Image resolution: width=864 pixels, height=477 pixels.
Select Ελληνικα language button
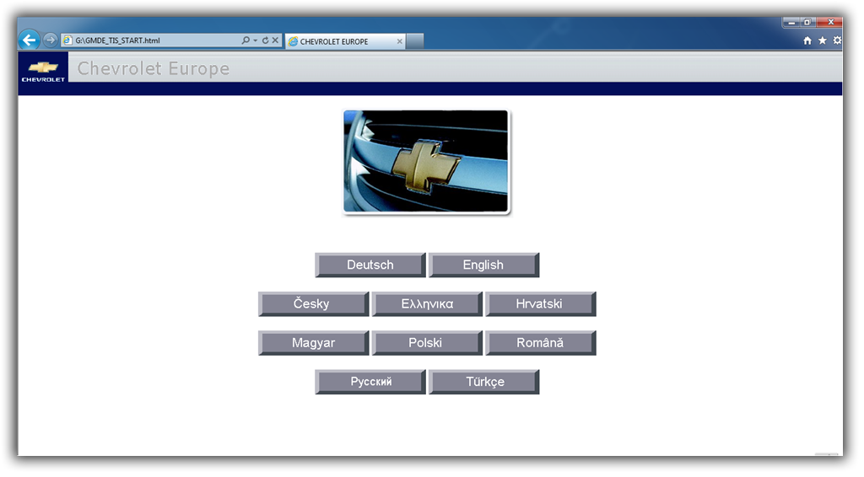pyautogui.click(x=427, y=303)
